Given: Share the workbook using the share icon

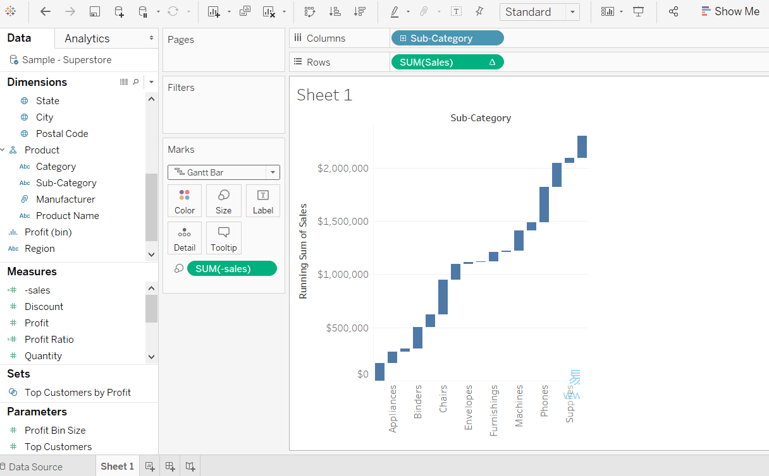Looking at the screenshot, I should pos(674,11).
